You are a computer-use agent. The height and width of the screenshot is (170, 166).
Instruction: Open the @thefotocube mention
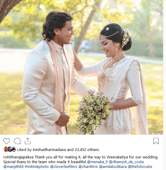coord(140,166)
